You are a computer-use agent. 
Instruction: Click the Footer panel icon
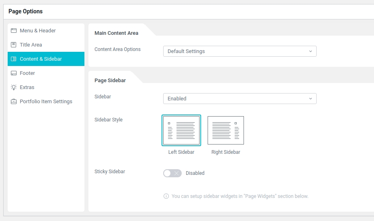(14, 73)
